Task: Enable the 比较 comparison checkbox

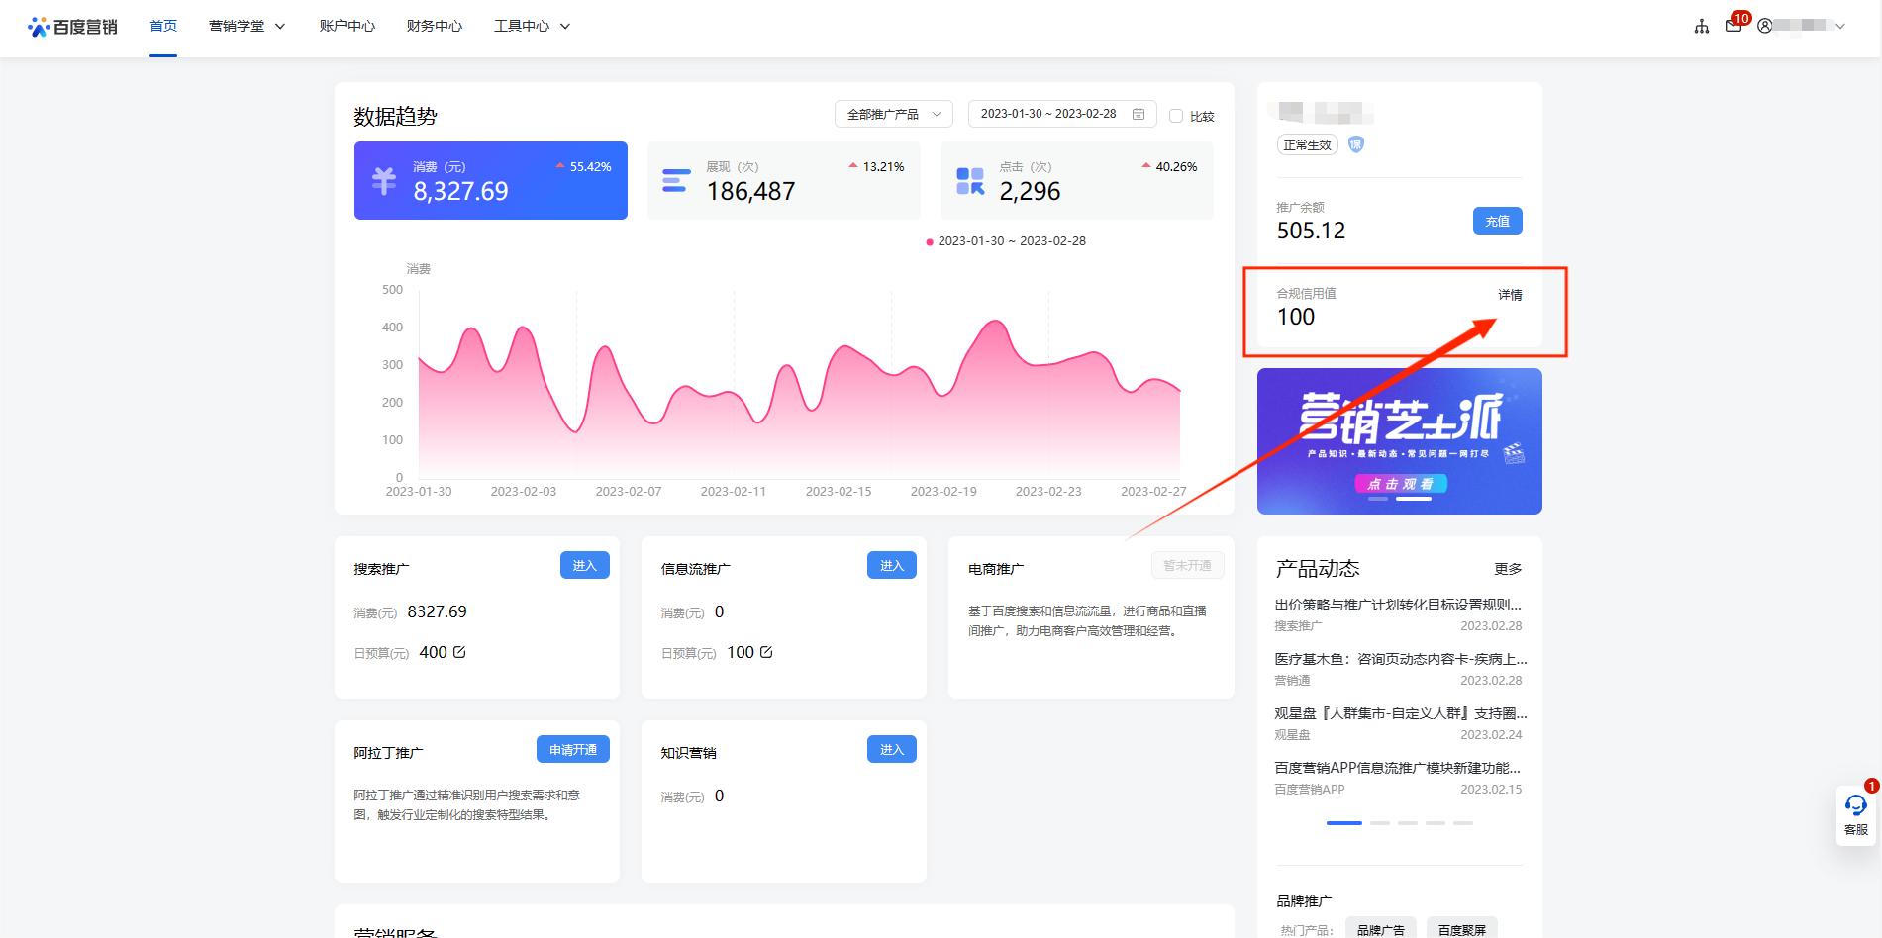Action: (1176, 115)
